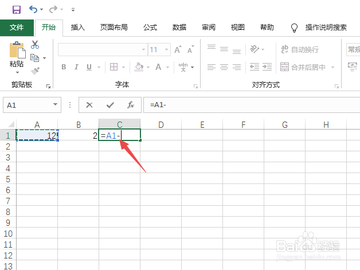Toggle Underline formatting

[x=89, y=67]
